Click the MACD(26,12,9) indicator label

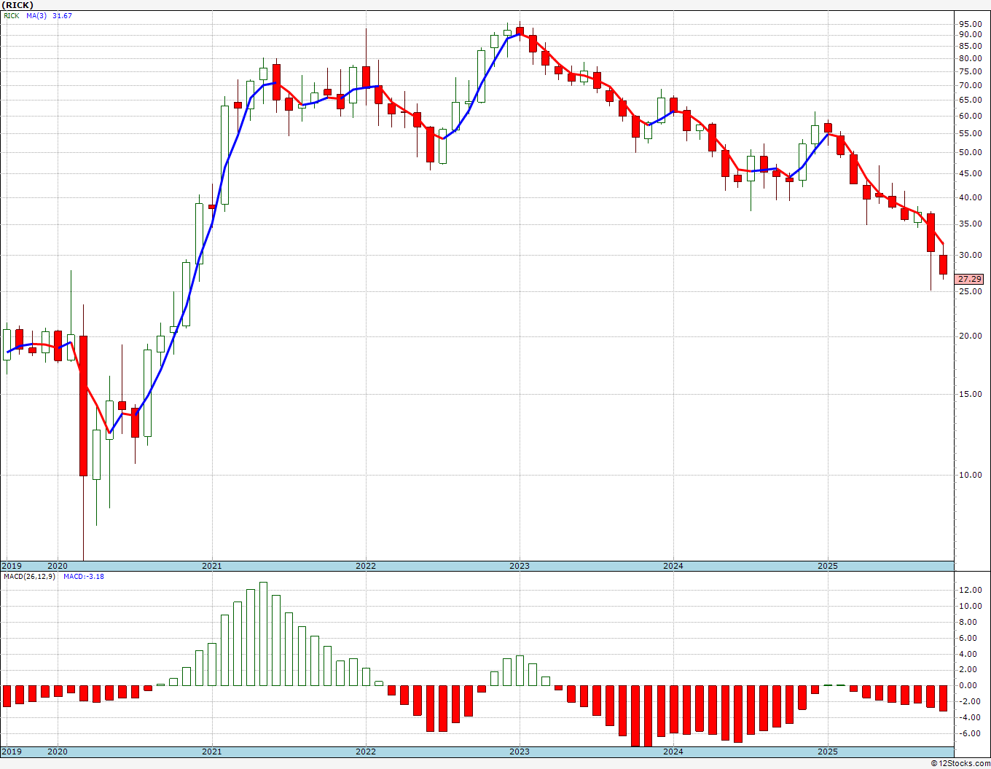29,576
